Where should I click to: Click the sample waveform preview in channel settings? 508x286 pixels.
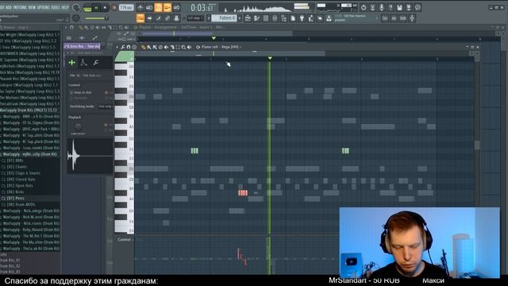[90, 156]
